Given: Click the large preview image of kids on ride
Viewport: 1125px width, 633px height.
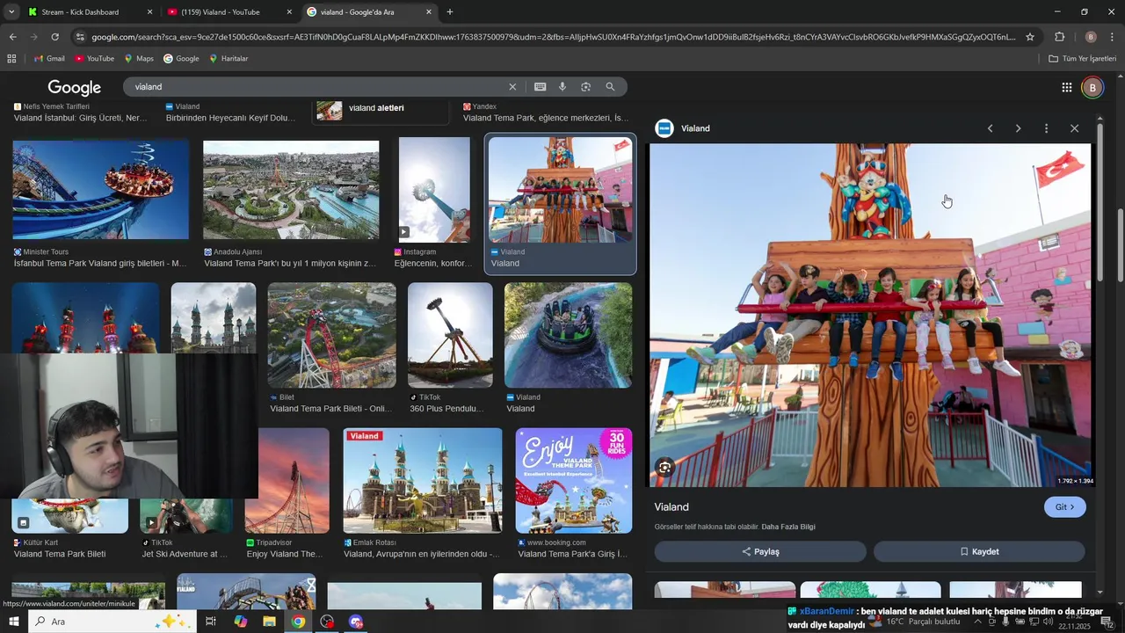Looking at the screenshot, I should point(869,315).
